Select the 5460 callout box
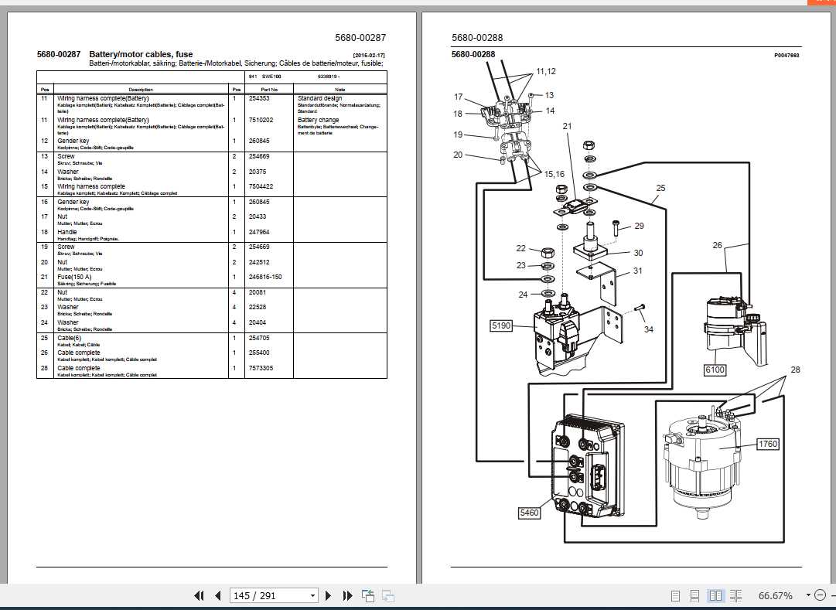 click(529, 512)
